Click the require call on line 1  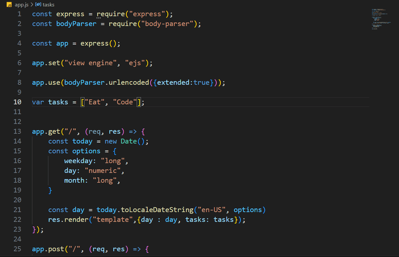click(111, 14)
